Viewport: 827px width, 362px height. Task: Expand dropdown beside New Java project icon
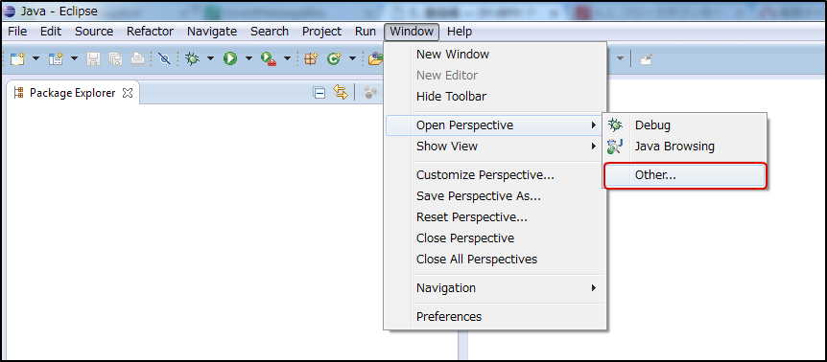click(75, 59)
